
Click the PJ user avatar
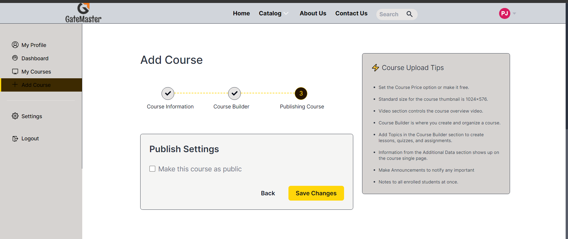click(x=504, y=13)
